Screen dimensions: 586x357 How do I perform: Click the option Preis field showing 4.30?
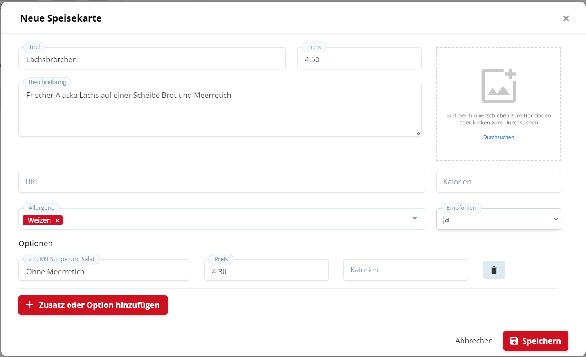pos(266,272)
